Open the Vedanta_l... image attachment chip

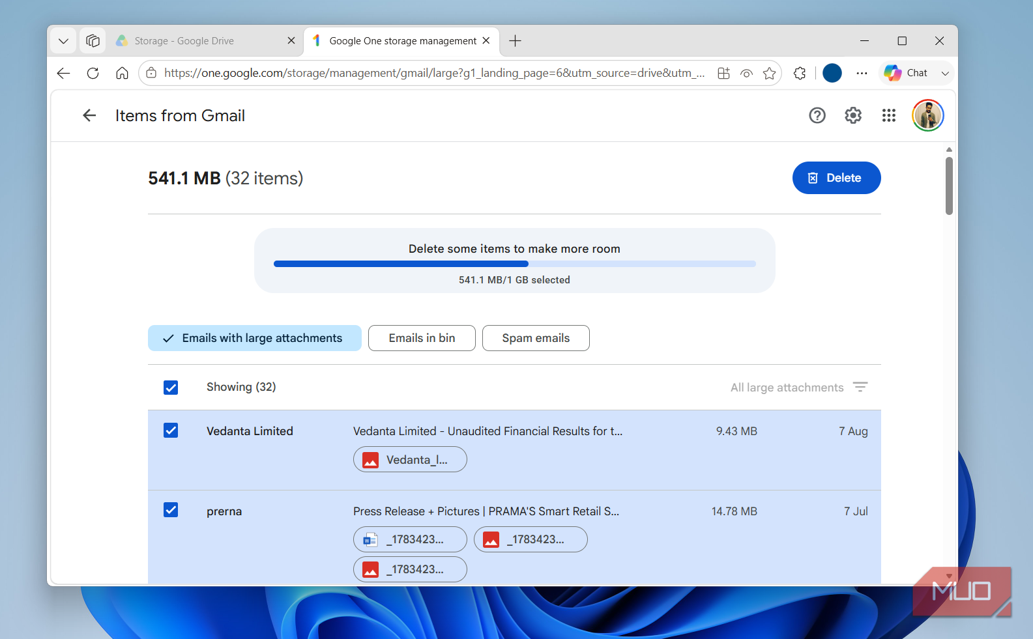410,459
